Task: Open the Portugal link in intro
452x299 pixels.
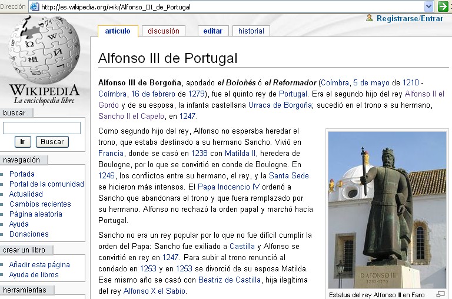Action: click(x=293, y=94)
